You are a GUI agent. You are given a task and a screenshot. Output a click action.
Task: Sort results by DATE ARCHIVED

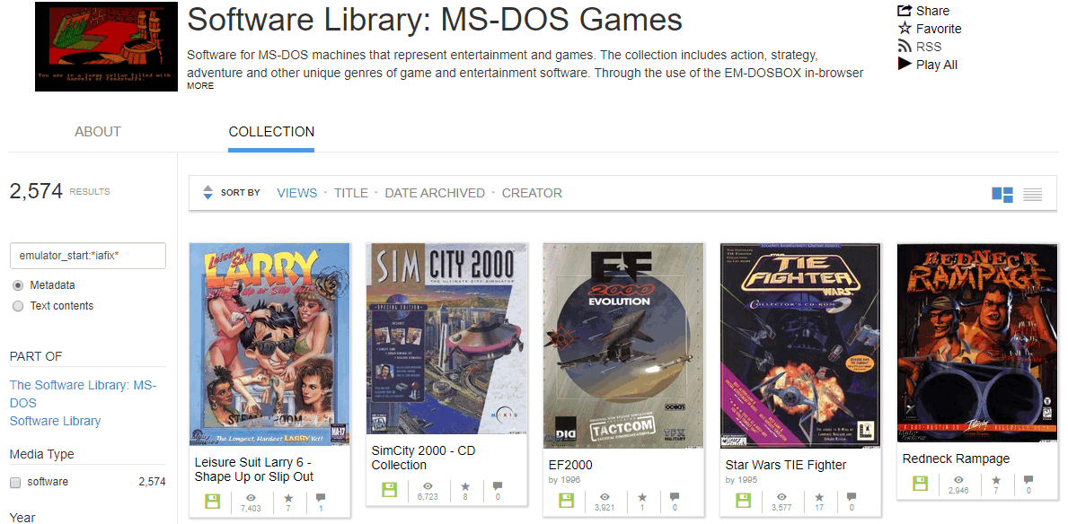pyautogui.click(x=435, y=193)
